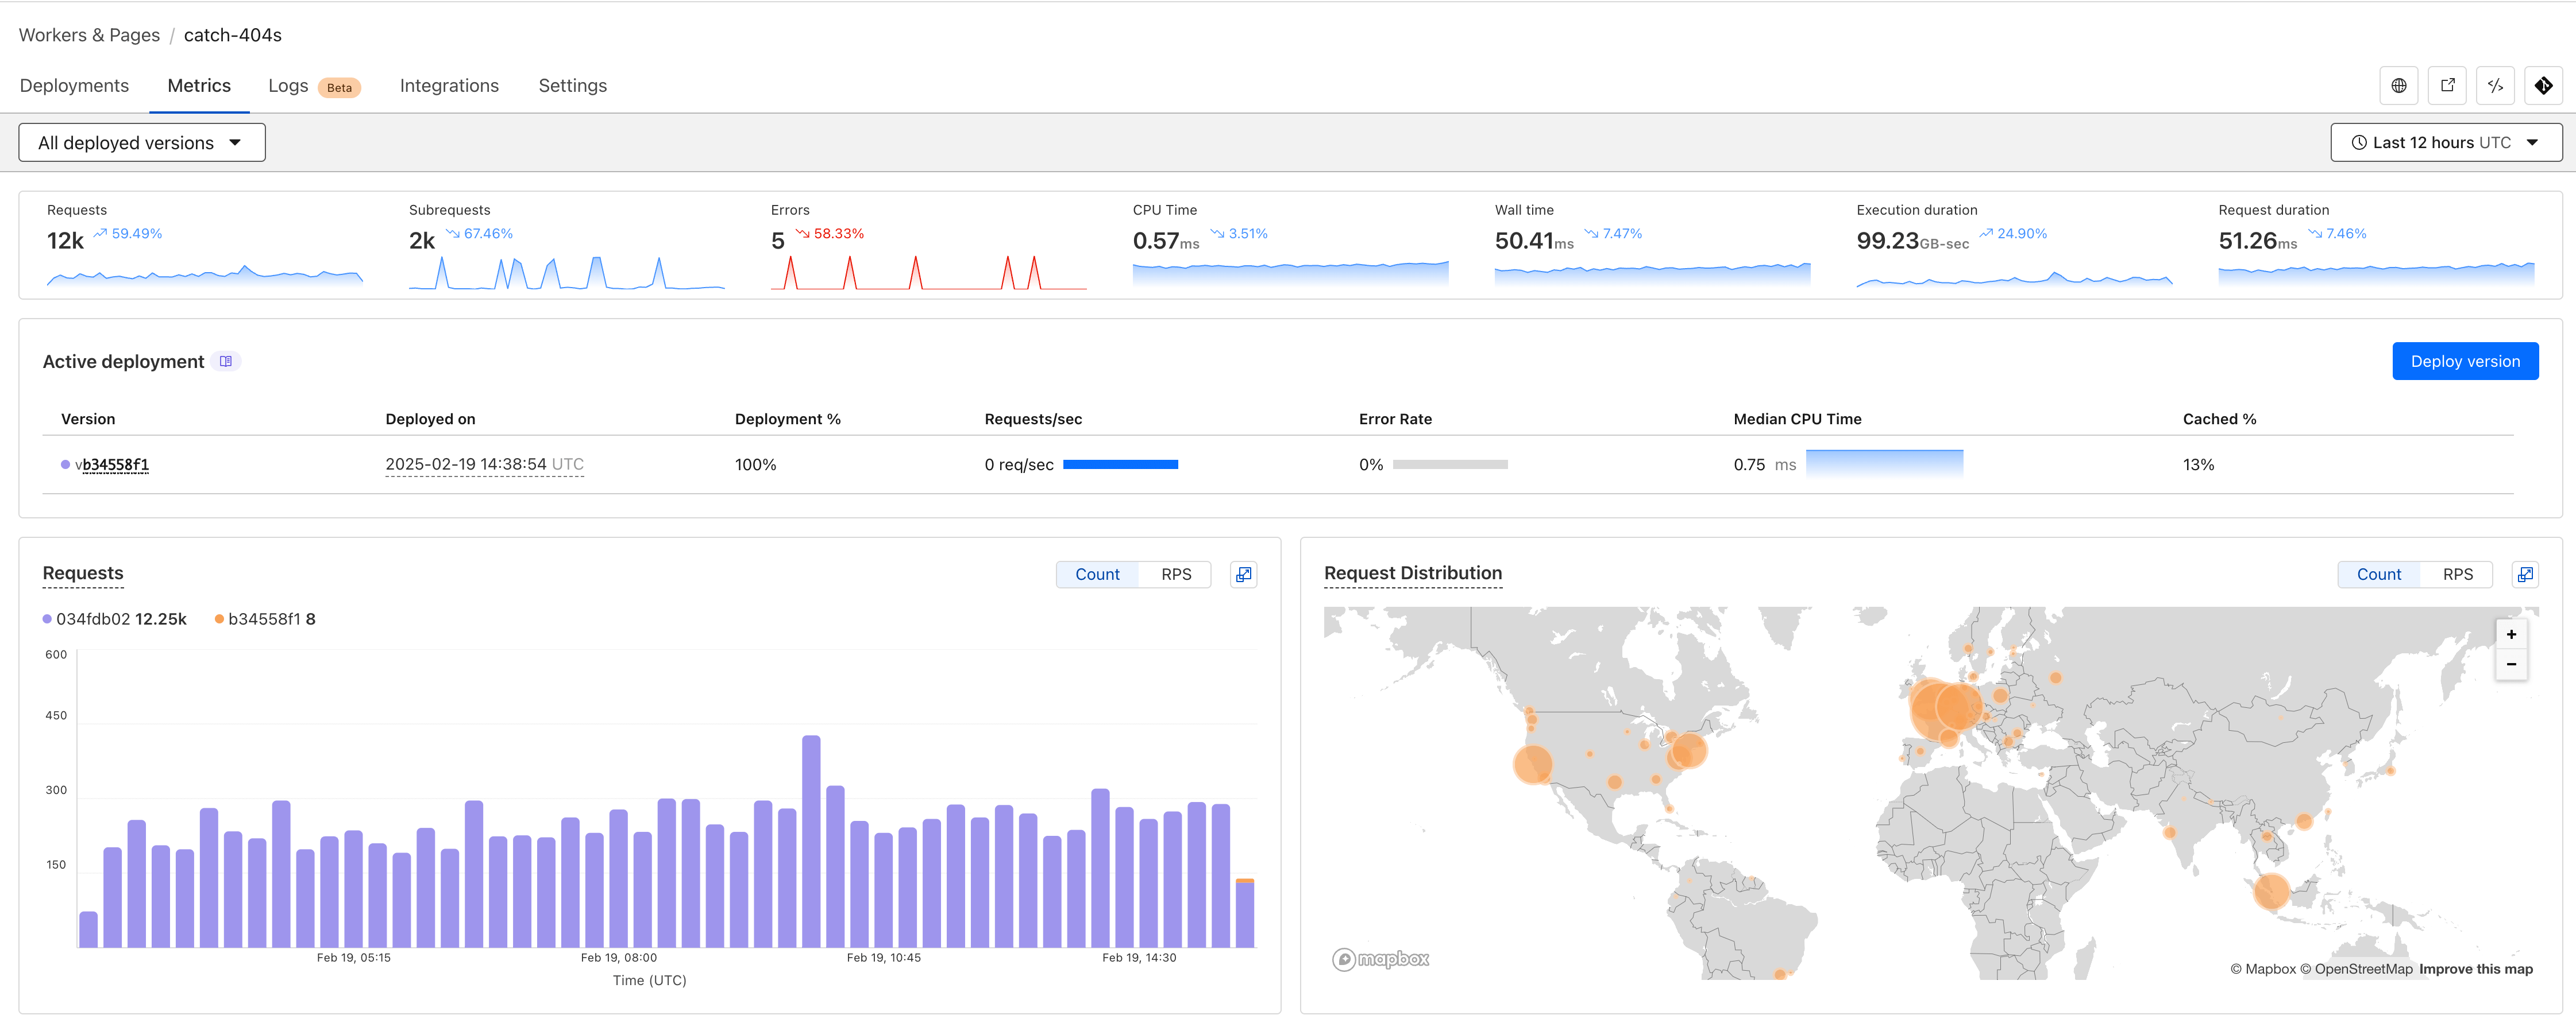Click the Deploy version button
Image resolution: width=2576 pixels, height=1023 pixels.
2465,361
